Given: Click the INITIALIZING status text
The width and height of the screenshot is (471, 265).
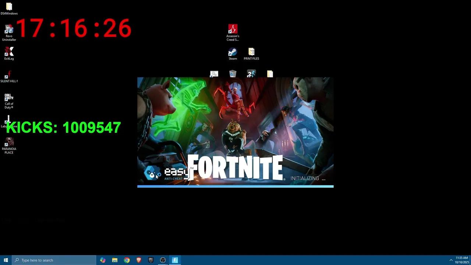Looking at the screenshot, I should point(308,179).
